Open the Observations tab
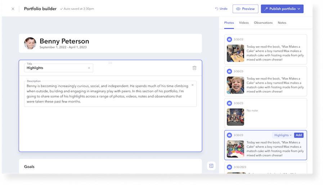323x185 pixels. click(263, 23)
